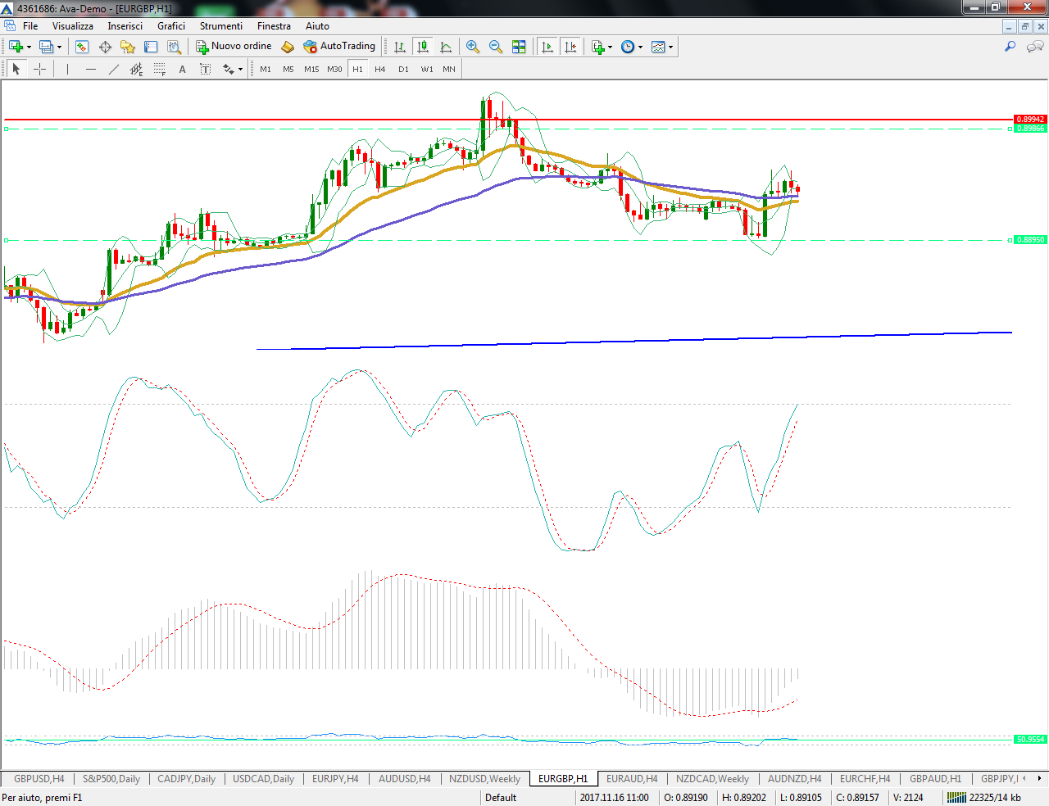Screen dimensions: 1049x806
Task: Switch to M15 timeframe
Action: (x=311, y=69)
